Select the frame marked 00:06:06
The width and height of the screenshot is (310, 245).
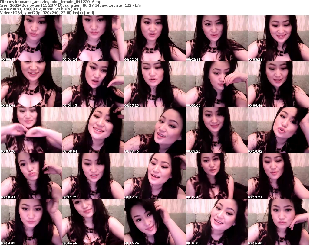[216, 84]
